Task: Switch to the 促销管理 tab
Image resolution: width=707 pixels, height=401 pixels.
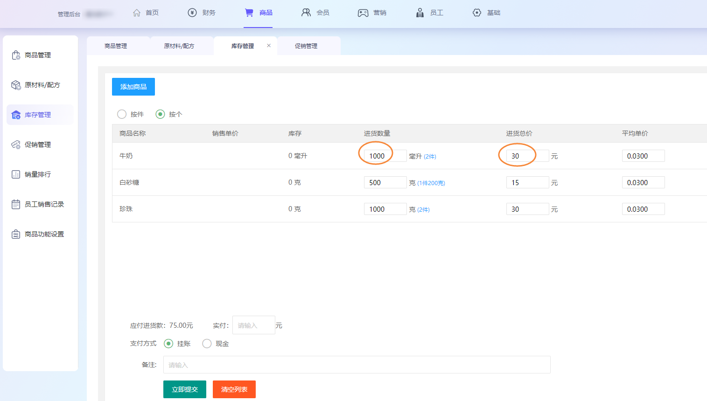Action: coord(306,46)
